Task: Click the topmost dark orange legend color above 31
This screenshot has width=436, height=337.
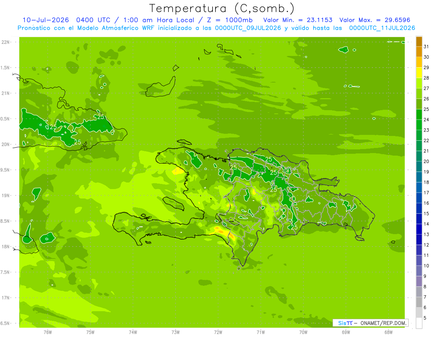Action: click(x=419, y=41)
